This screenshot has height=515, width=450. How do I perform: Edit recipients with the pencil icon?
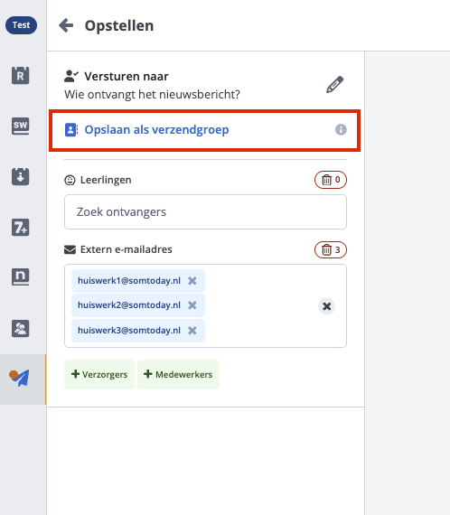click(x=334, y=85)
